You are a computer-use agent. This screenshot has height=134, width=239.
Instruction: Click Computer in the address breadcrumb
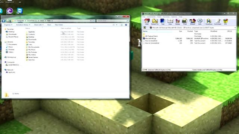20,21
